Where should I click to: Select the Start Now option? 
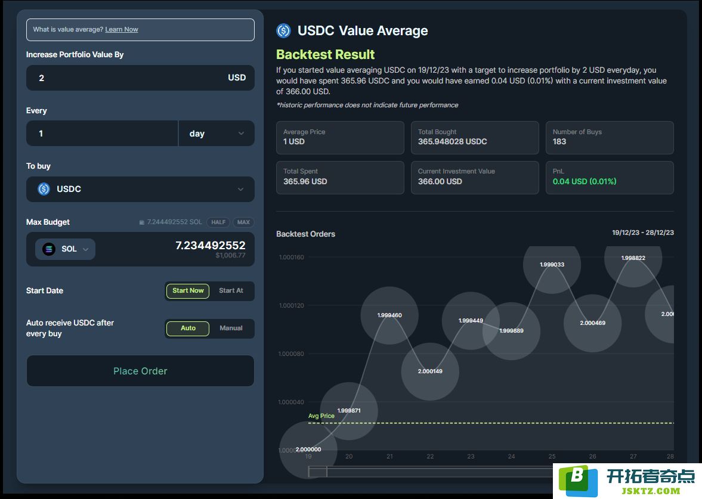188,290
